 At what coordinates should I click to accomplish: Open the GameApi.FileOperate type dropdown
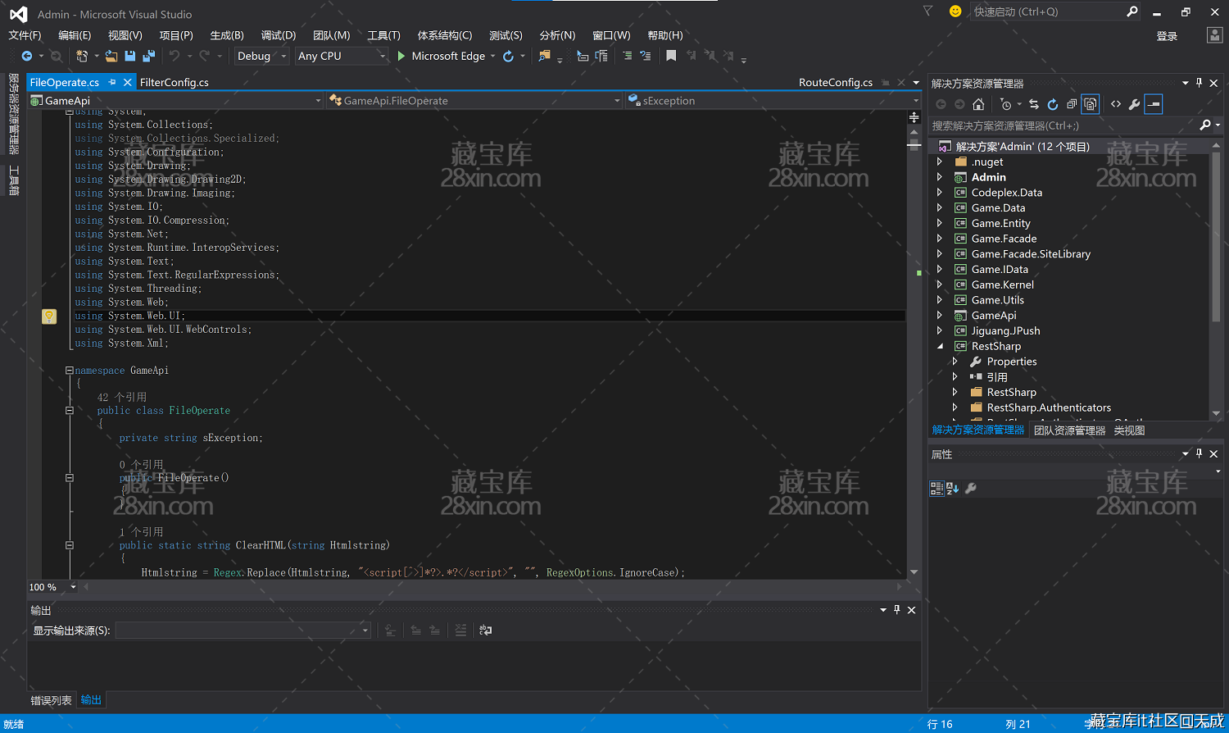tap(475, 101)
